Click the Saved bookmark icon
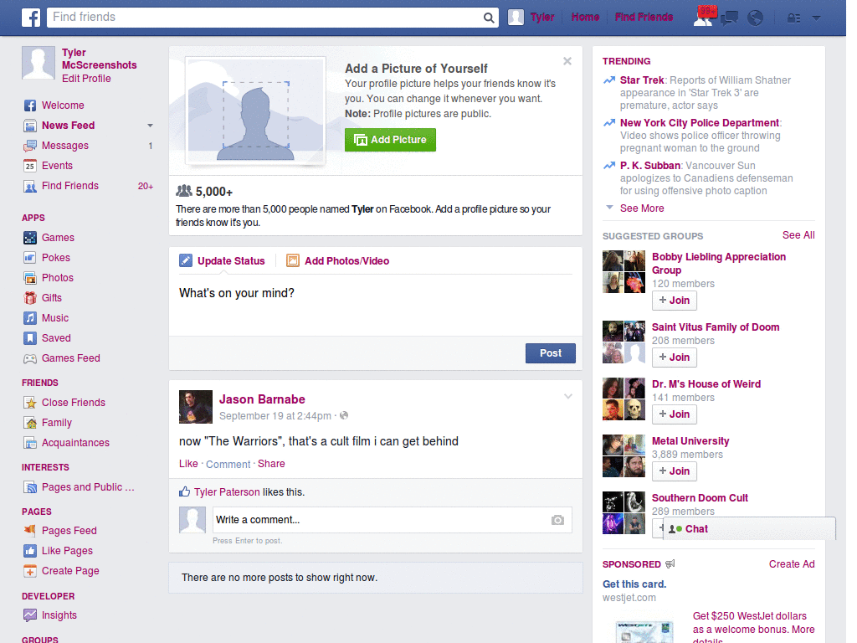The image size is (857, 643). (x=30, y=338)
